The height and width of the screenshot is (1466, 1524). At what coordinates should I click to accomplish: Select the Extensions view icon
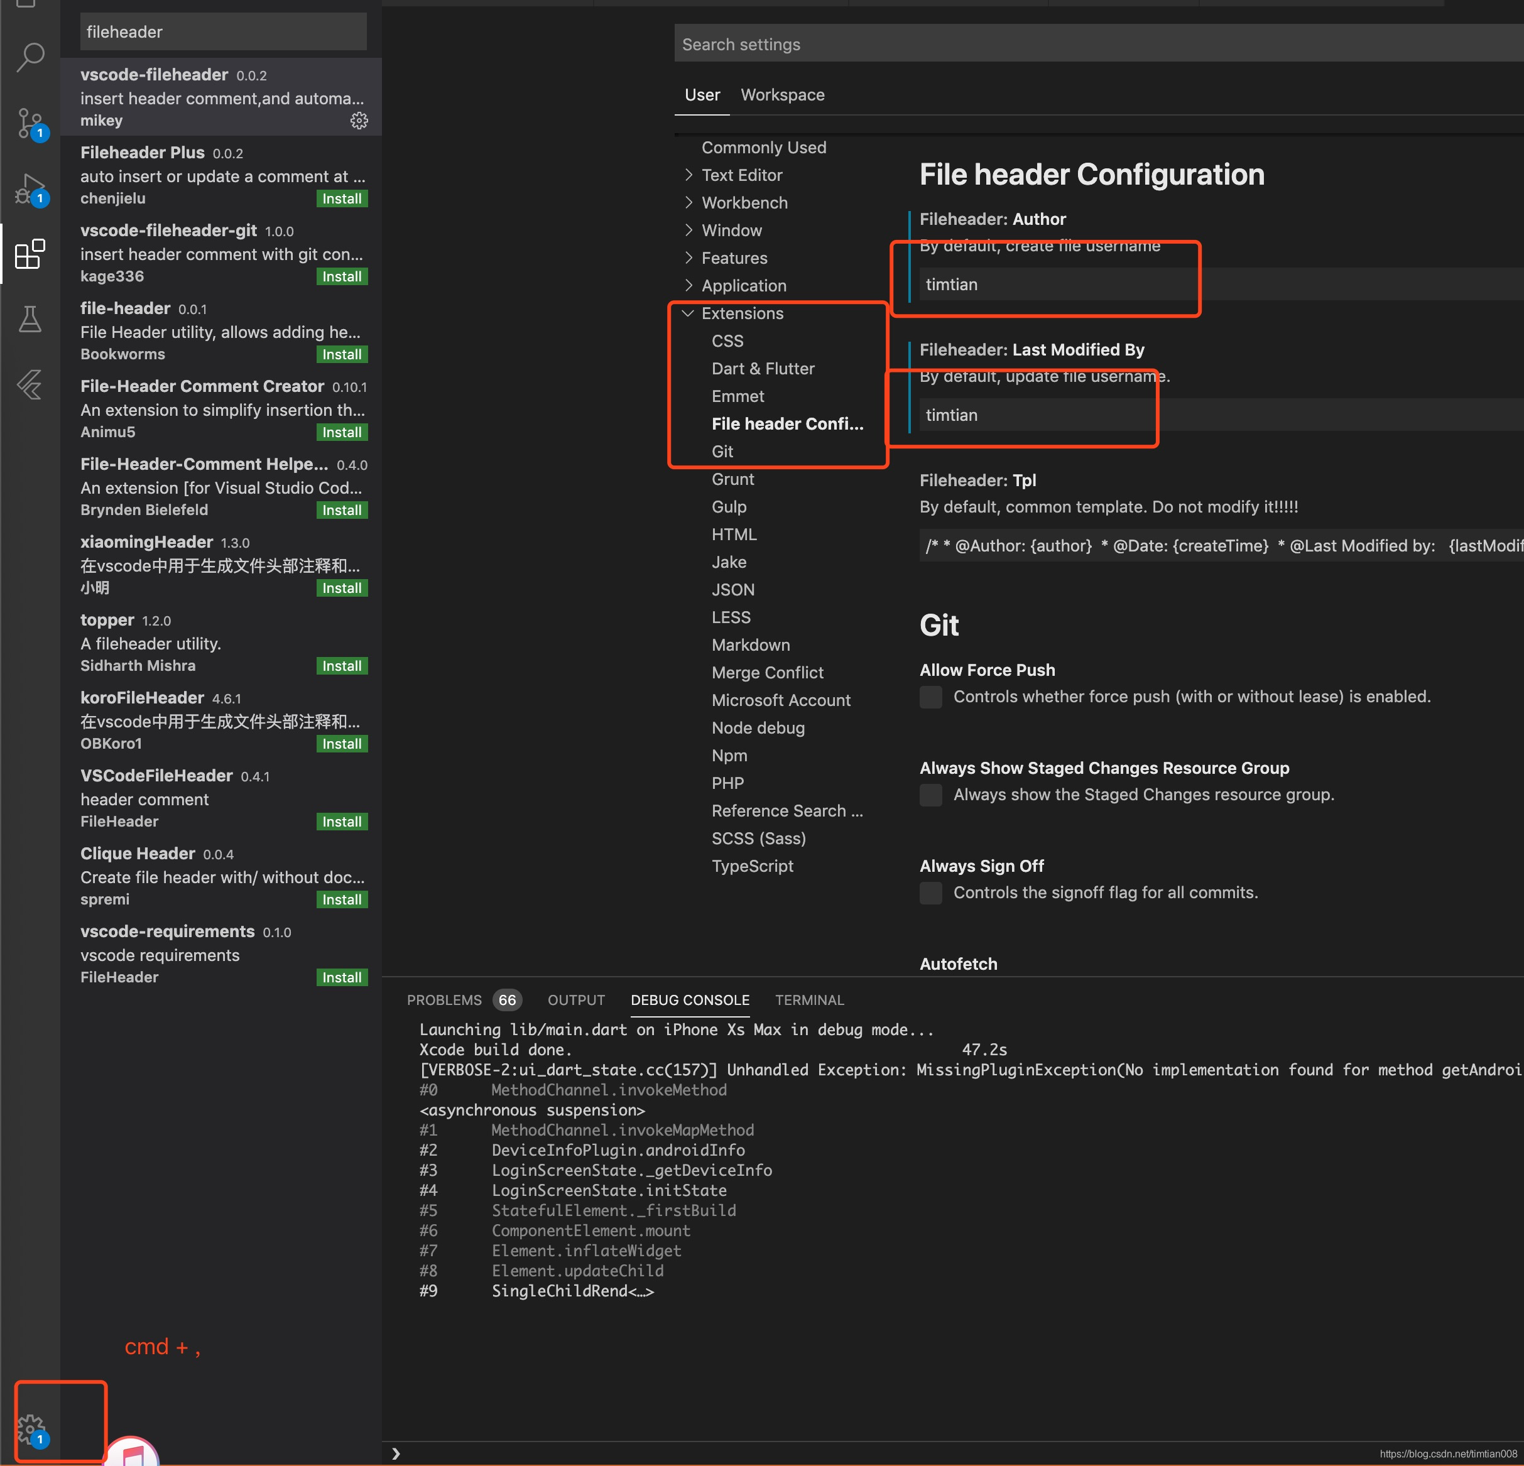coord(30,254)
